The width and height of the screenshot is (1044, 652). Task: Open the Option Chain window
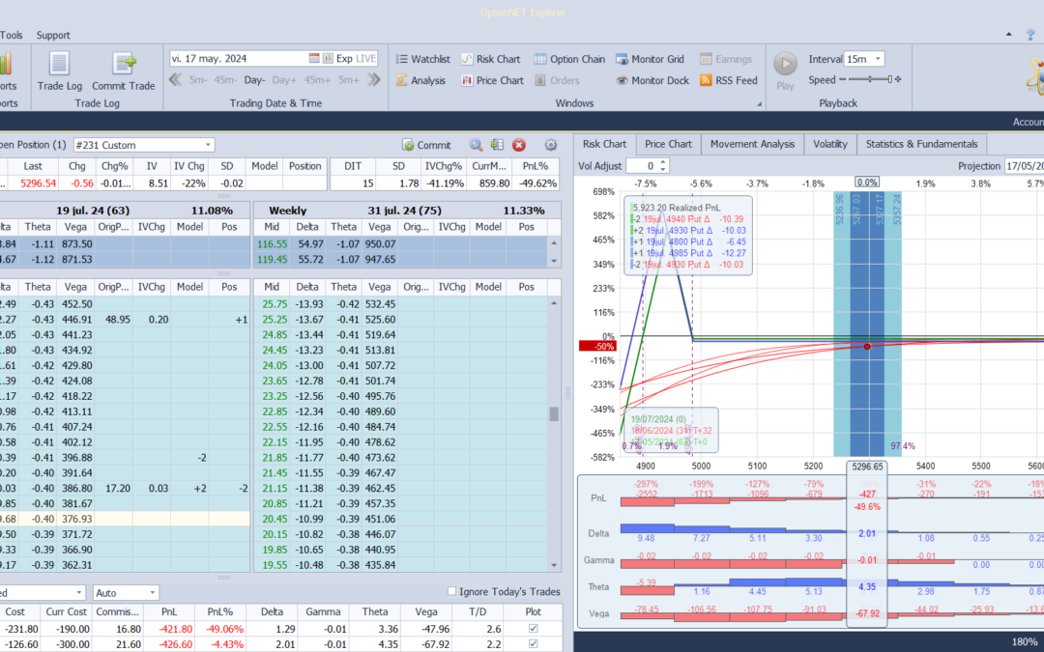click(569, 59)
